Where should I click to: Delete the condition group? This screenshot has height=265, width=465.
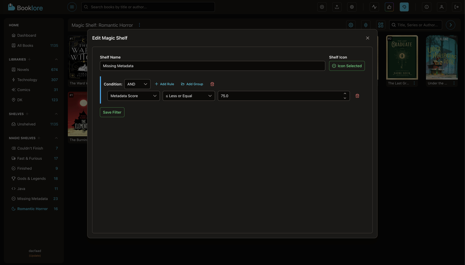pos(212,84)
